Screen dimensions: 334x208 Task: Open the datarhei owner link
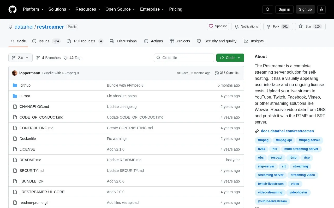[x=24, y=27]
